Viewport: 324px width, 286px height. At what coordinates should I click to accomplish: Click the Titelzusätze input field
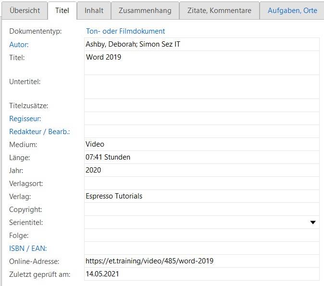(x=202, y=105)
